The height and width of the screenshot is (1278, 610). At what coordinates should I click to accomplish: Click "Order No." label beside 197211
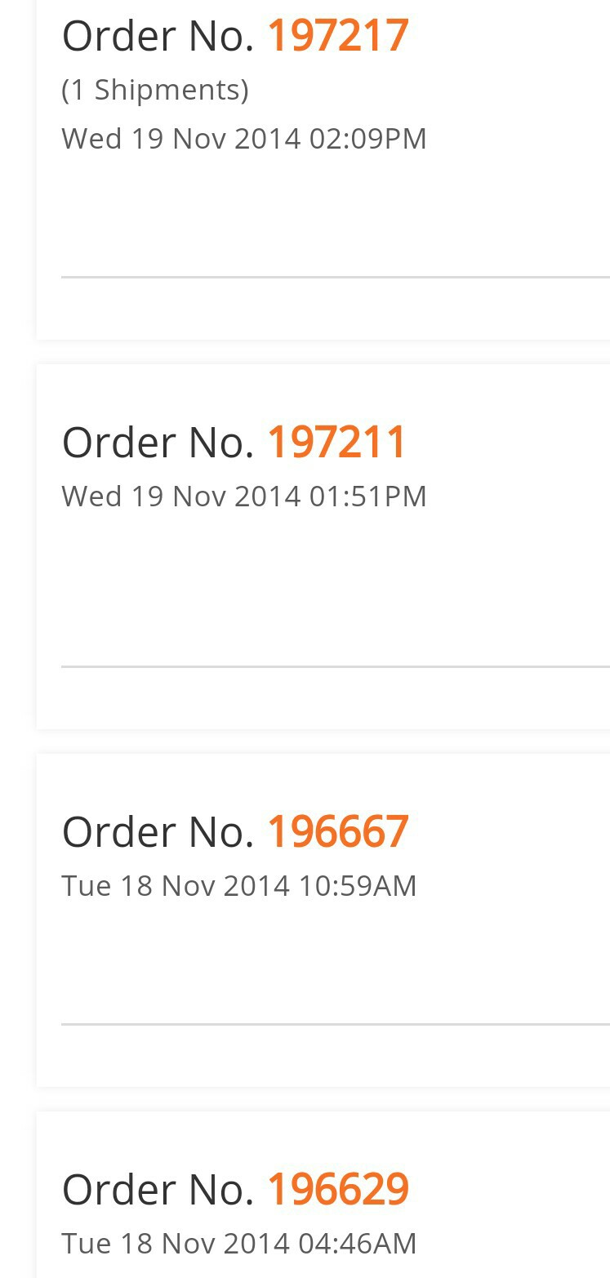click(x=158, y=442)
